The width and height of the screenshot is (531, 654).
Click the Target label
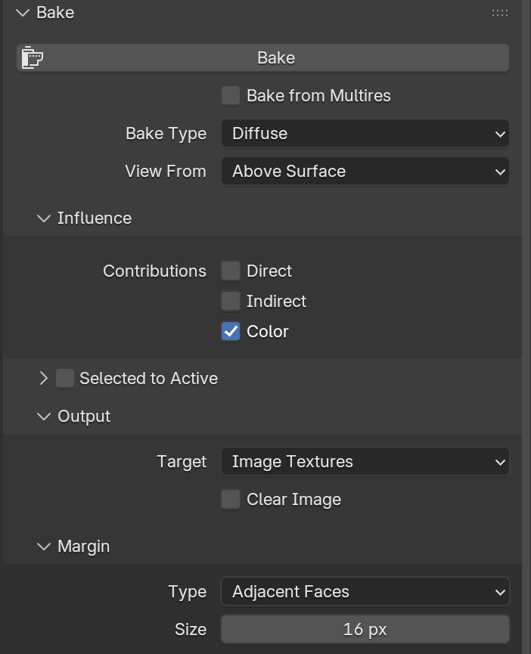[182, 462]
